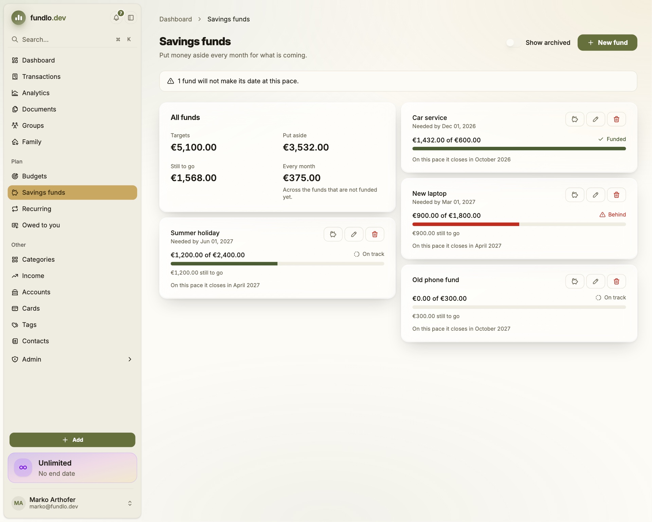Delete the Old phone fund
Viewport: 652px width, 522px height.
click(616, 281)
